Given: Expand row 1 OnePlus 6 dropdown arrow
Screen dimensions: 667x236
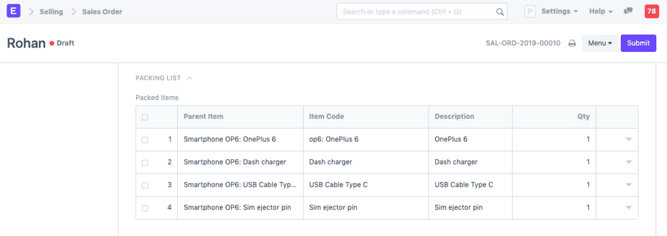Looking at the screenshot, I should click(629, 139).
